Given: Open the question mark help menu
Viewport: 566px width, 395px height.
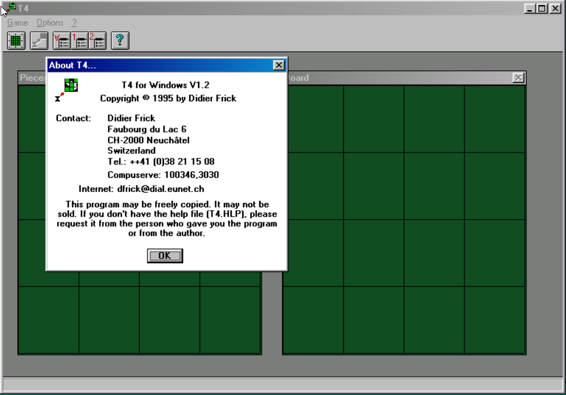Looking at the screenshot, I should pos(74,23).
